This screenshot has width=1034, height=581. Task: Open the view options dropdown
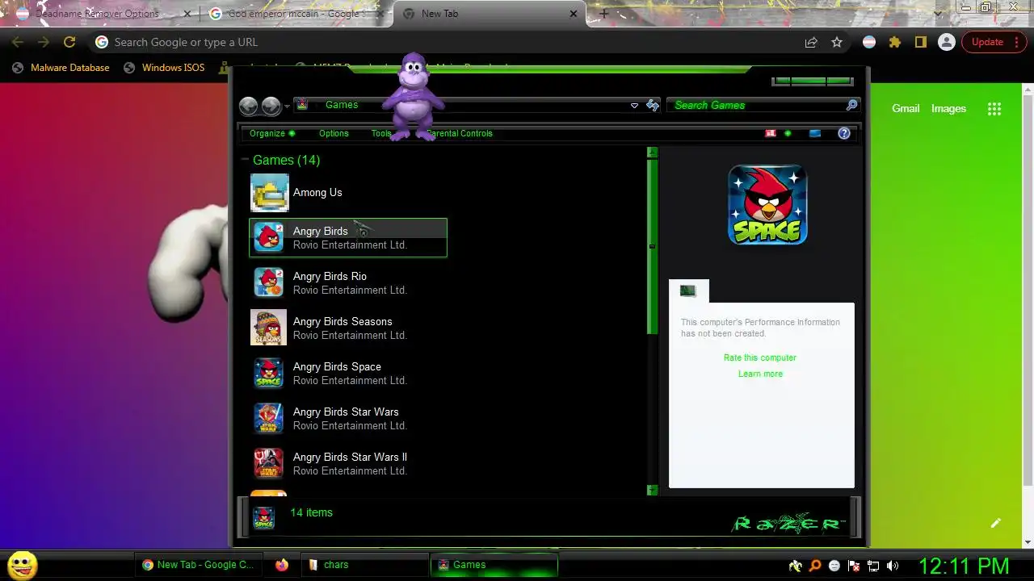pos(788,133)
